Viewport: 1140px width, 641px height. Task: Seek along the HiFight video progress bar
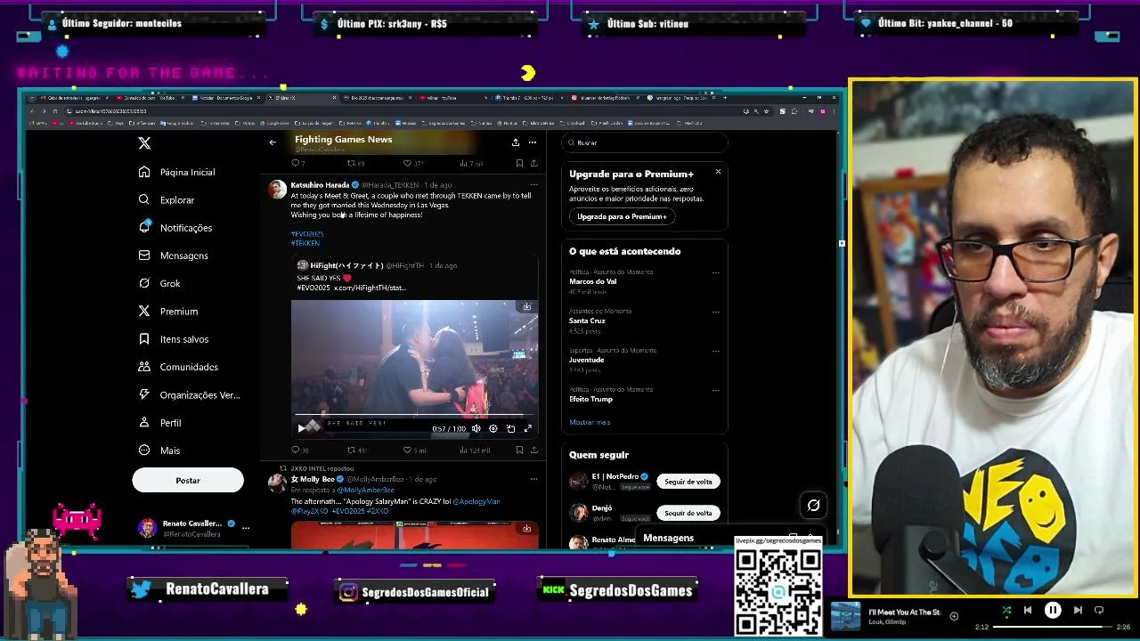point(414,416)
